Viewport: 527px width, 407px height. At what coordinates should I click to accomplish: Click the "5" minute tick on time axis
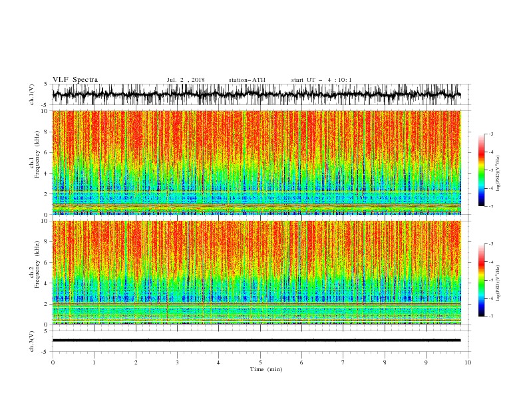260,362
